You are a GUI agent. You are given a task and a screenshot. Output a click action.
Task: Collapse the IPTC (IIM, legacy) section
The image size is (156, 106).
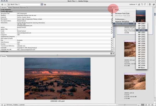click(2, 11)
